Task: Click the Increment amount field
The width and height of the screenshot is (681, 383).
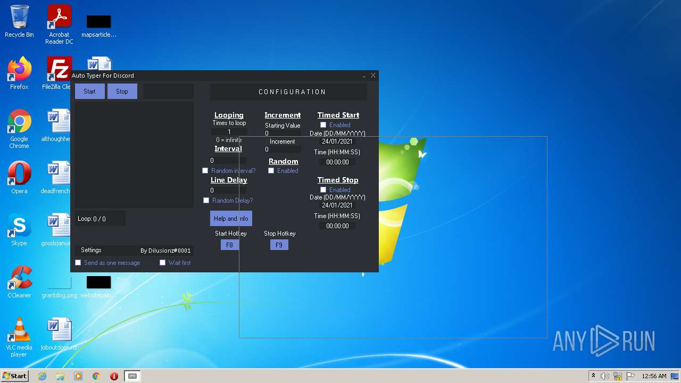Action: tap(283, 149)
